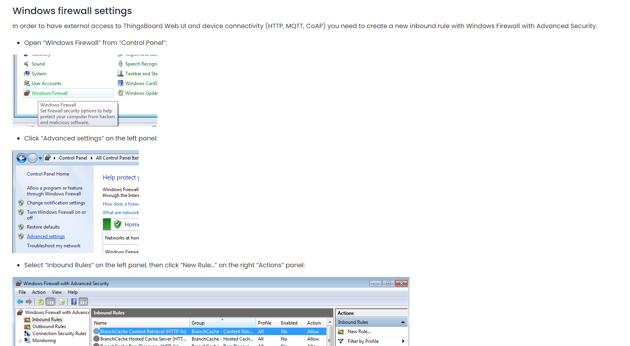Click the Sound speaker icon in Control Panel

point(27,64)
